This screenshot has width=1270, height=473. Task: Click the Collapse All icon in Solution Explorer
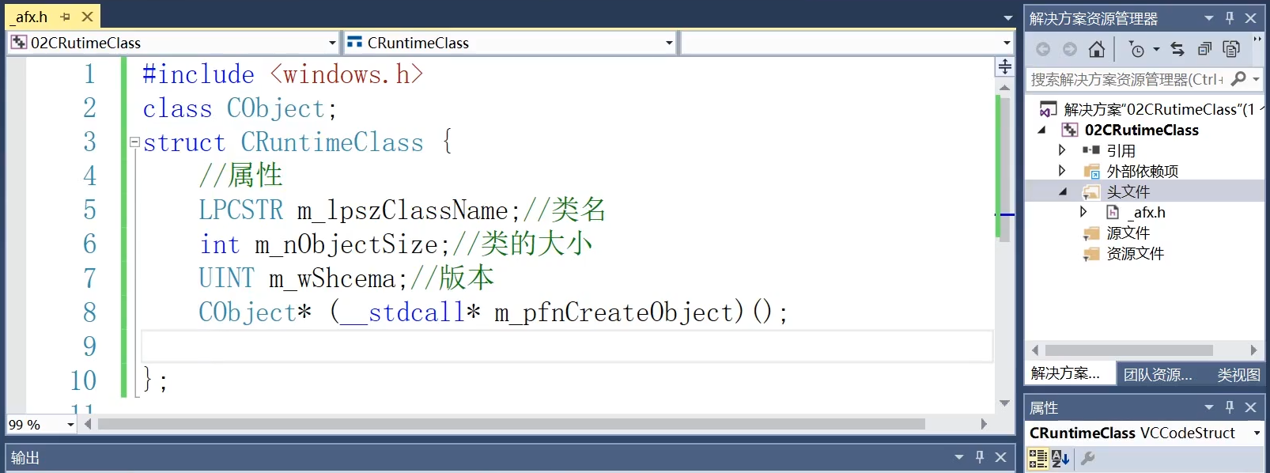[1204, 50]
